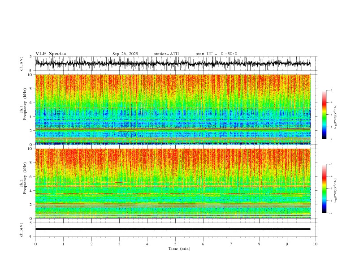Image resolution: width=355 pixels, height=274 pixels.
Task: Click the "1" minute tick label
Action: click(x=63, y=244)
